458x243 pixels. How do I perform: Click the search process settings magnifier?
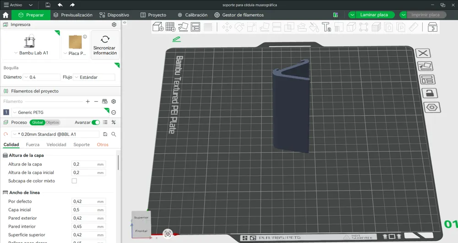(114, 134)
